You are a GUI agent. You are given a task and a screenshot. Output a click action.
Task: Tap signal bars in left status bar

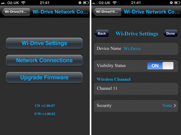(4, 3)
